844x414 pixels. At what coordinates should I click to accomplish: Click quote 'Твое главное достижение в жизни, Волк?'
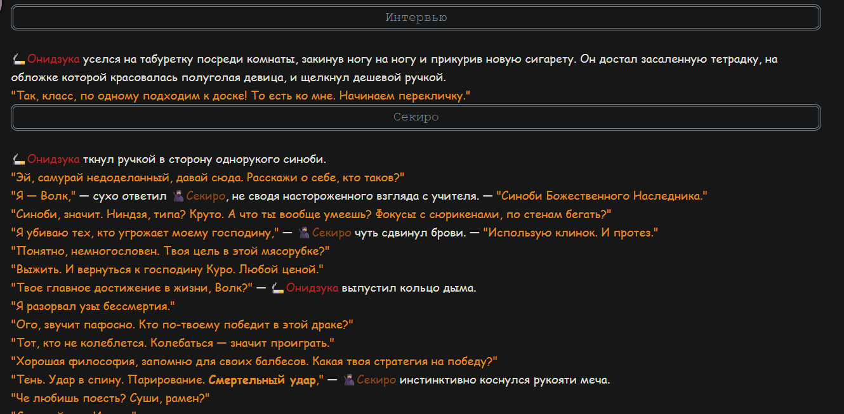pos(133,288)
